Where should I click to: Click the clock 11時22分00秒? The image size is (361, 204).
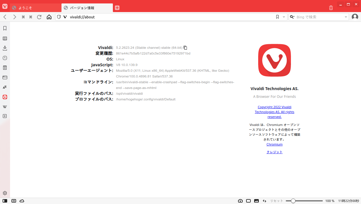coord(349,201)
